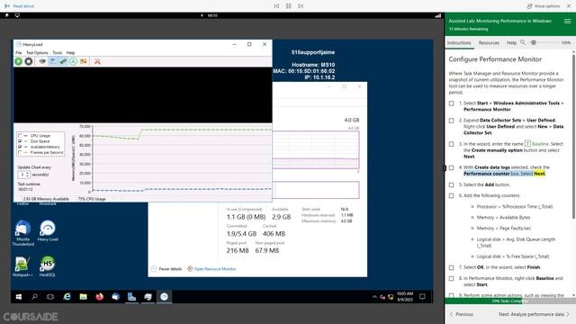Open Task View on the taskbar
The height and width of the screenshot is (324, 576).
[x=50, y=296]
